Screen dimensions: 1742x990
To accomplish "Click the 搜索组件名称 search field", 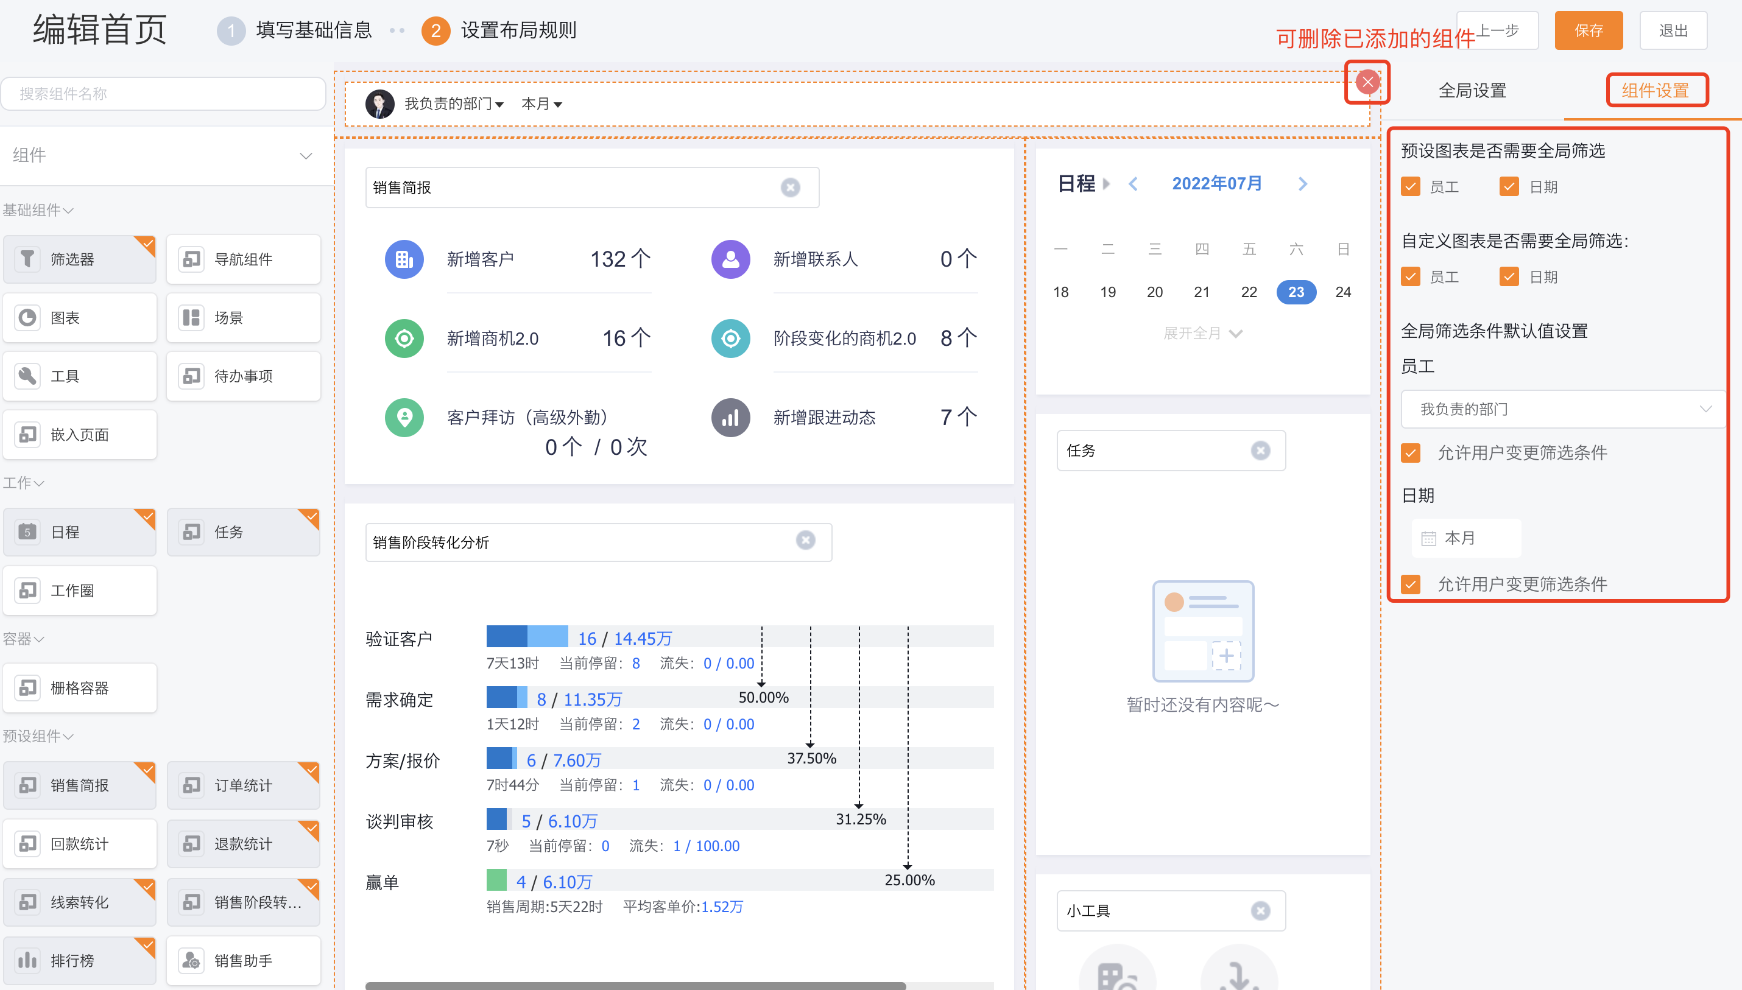I will pos(163,94).
